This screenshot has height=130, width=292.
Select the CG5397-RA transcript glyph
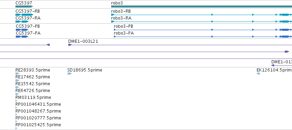22,22
